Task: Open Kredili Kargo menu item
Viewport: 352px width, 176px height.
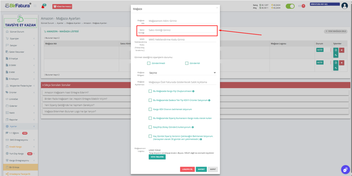Action: point(21,147)
